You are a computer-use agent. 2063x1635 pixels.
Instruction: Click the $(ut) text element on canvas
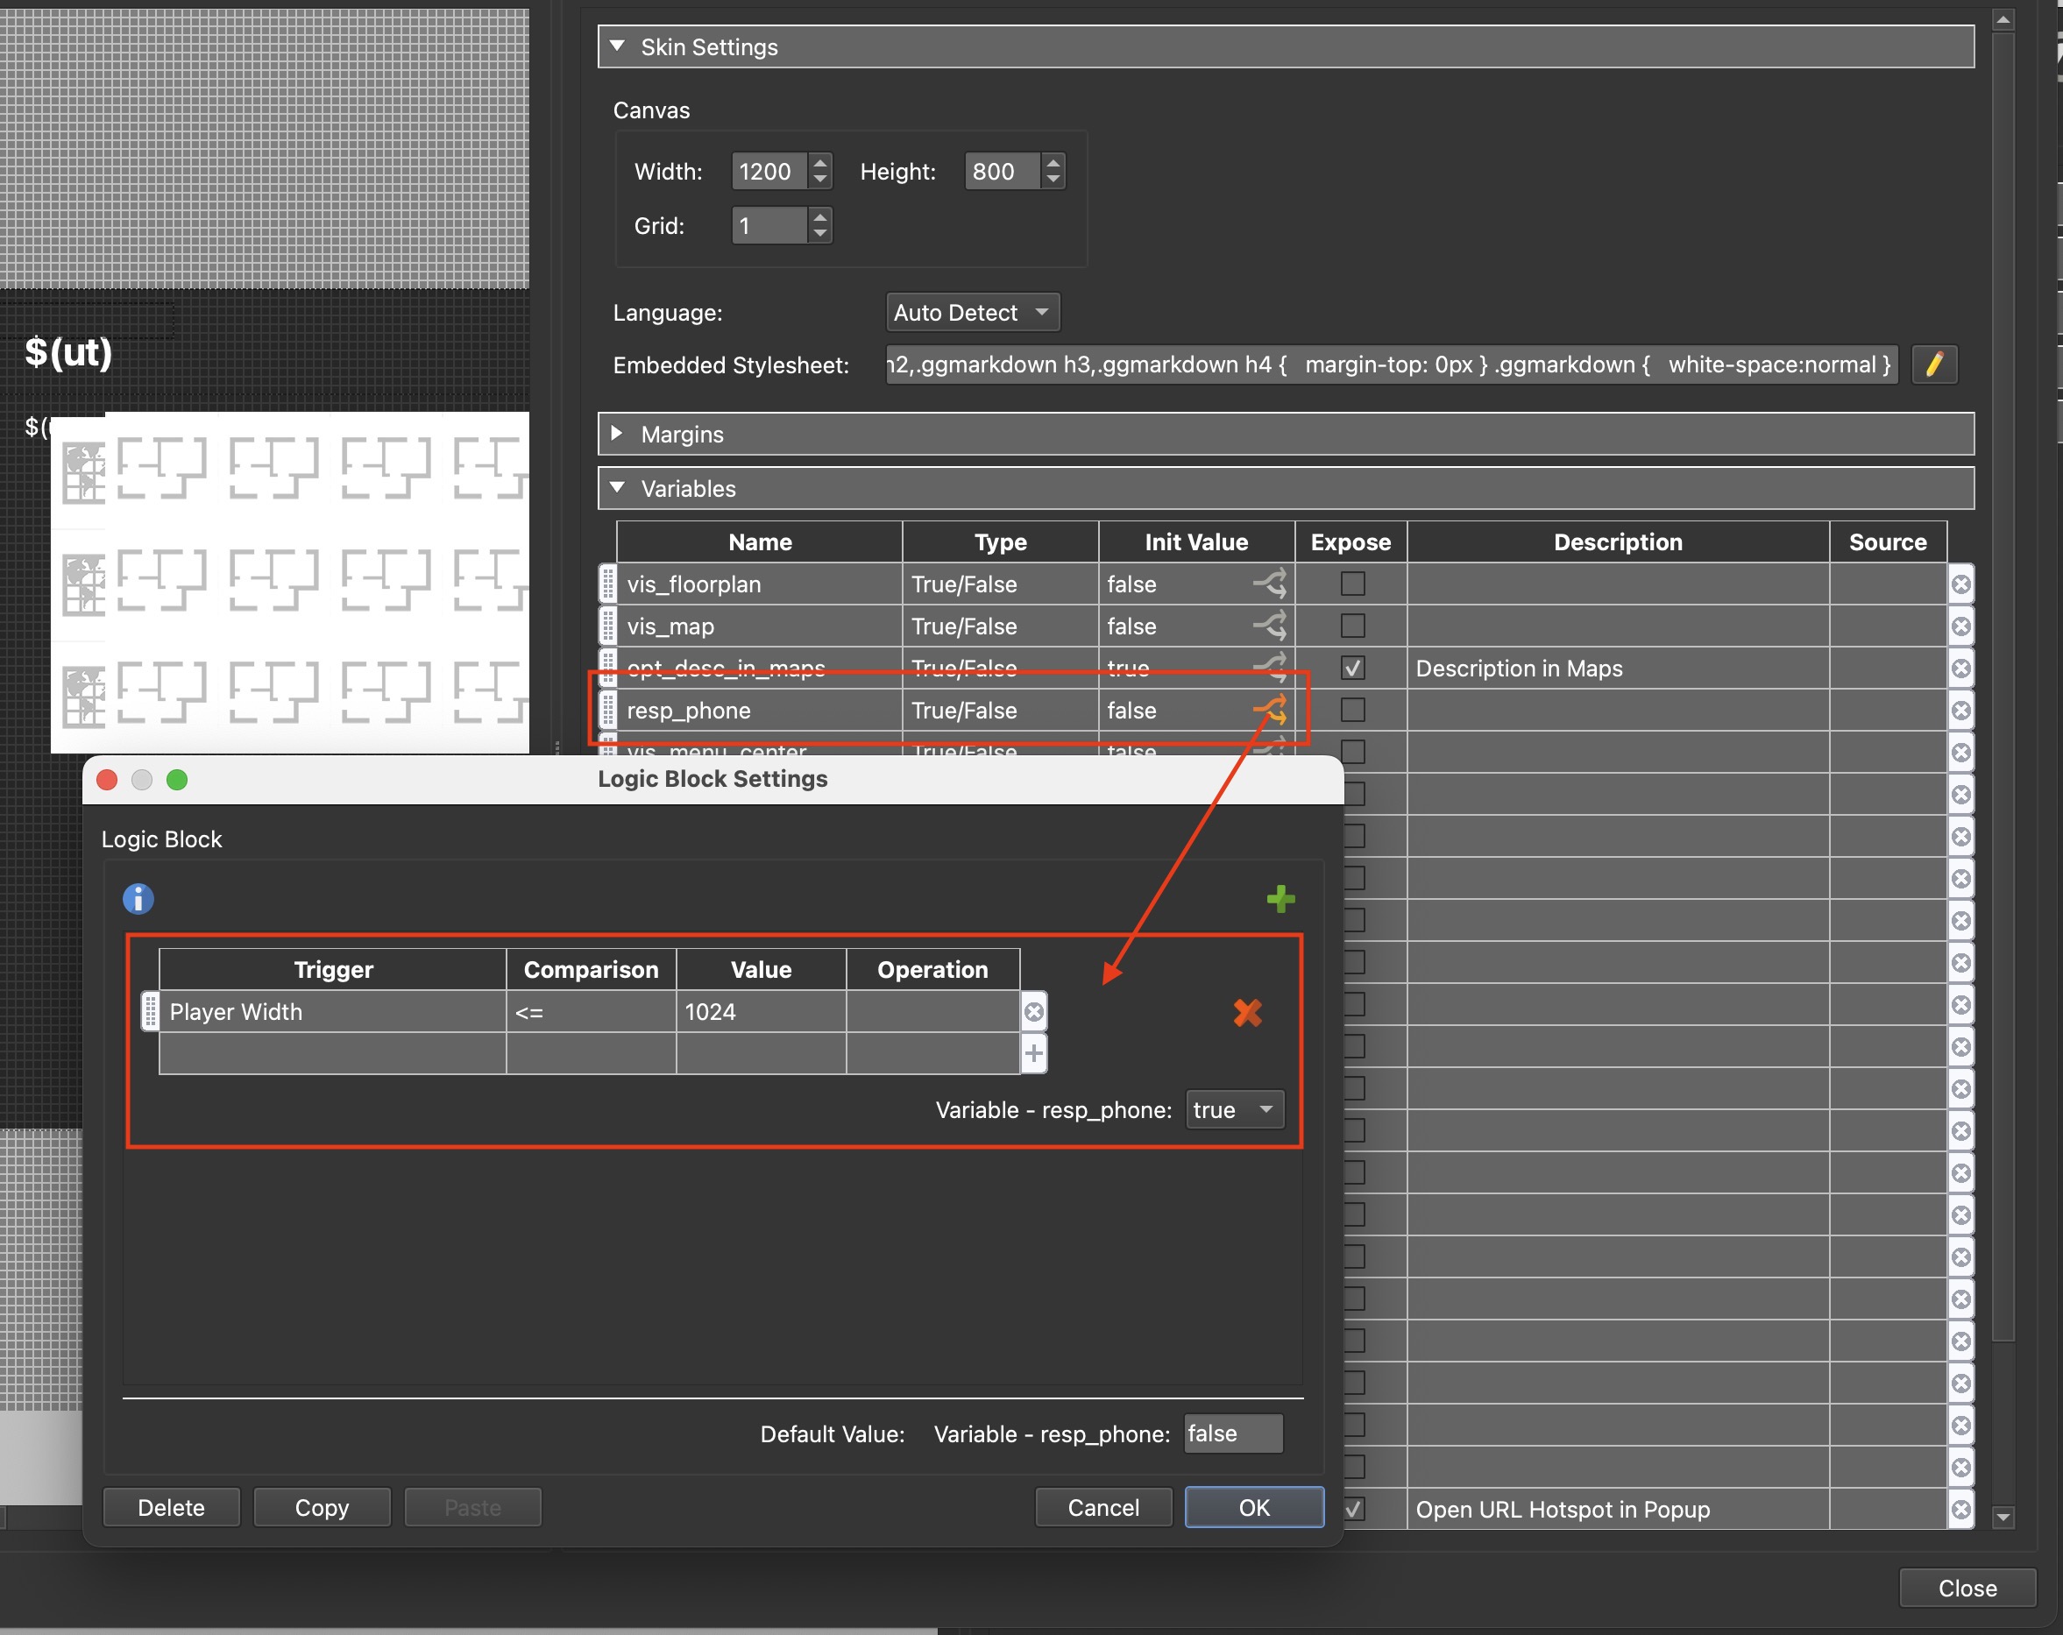(68, 352)
